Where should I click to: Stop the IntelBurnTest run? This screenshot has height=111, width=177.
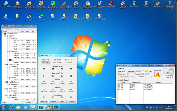pos(171,70)
